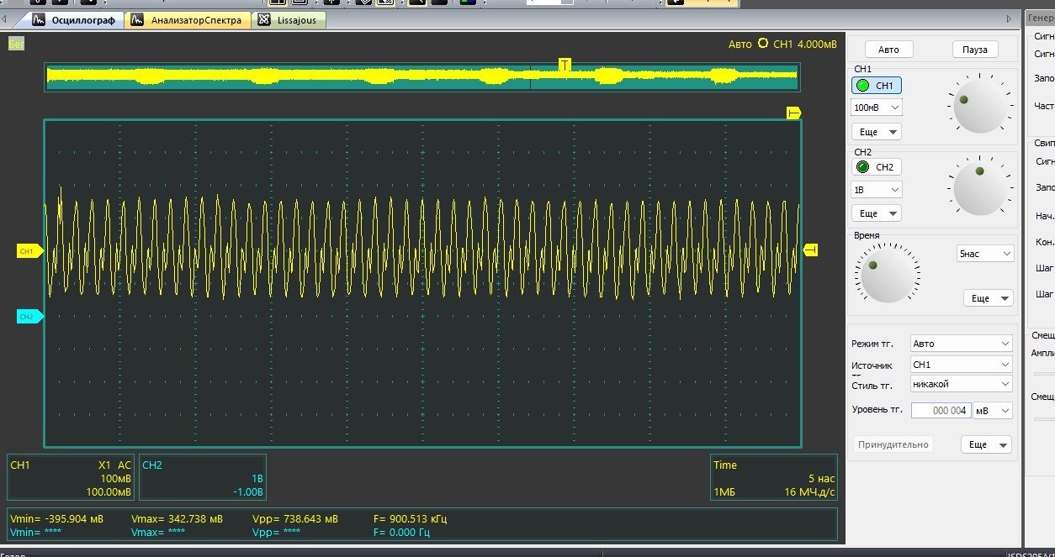Open the CH1 100мВ voltage scale dropdown

tap(877, 108)
